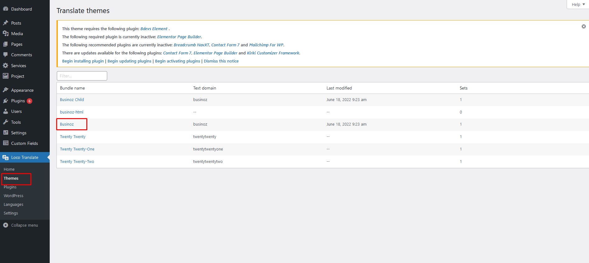The image size is (589, 263).
Task: Click the Appearance paintbrush icon
Action: click(x=6, y=90)
